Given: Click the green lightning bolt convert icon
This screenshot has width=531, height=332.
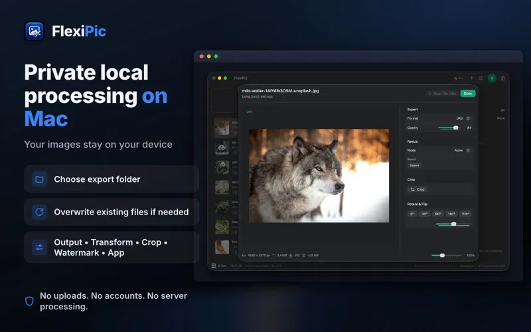Looking at the screenshot, I should coord(492,78).
